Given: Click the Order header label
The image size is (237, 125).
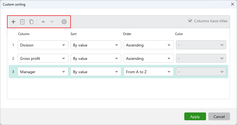Looking at the screenshot, I should [x=127, y=34].
